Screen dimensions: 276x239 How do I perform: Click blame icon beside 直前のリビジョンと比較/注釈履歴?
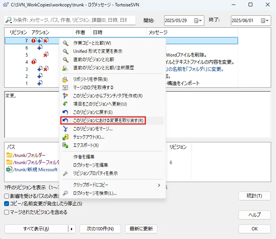coord(65,68)
